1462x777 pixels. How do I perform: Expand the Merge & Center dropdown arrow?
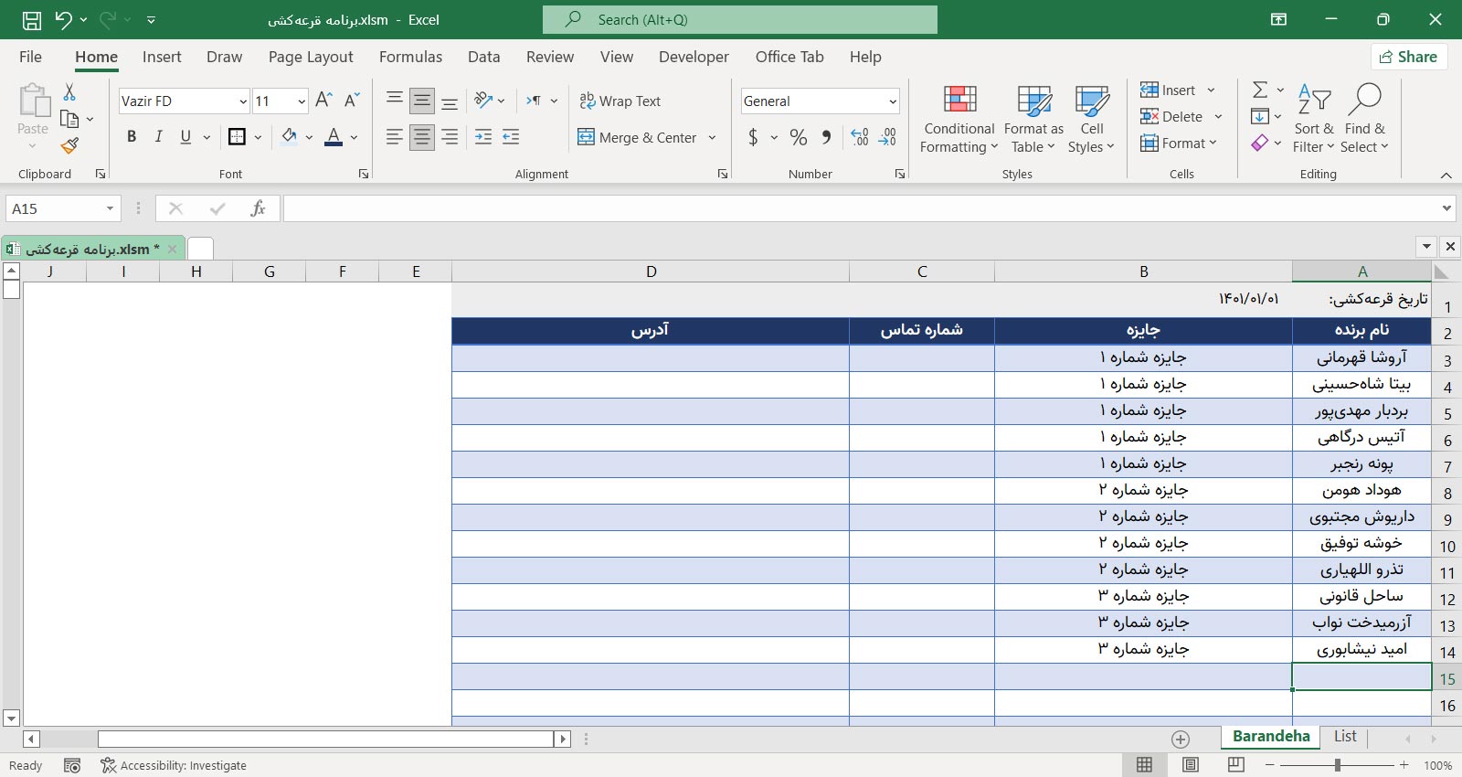pyautogui.click(x=712, y=138)
